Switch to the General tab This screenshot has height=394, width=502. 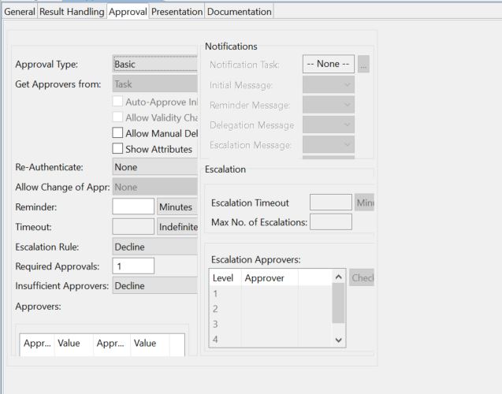20,12
